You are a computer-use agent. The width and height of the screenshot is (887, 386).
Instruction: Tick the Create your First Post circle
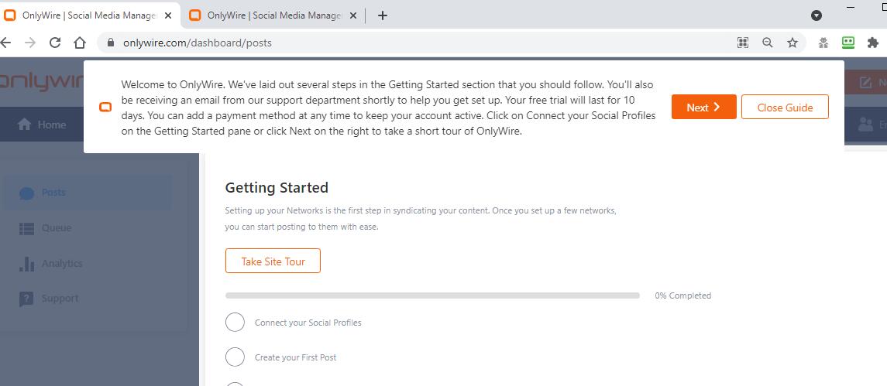click(x=235, y=357)
